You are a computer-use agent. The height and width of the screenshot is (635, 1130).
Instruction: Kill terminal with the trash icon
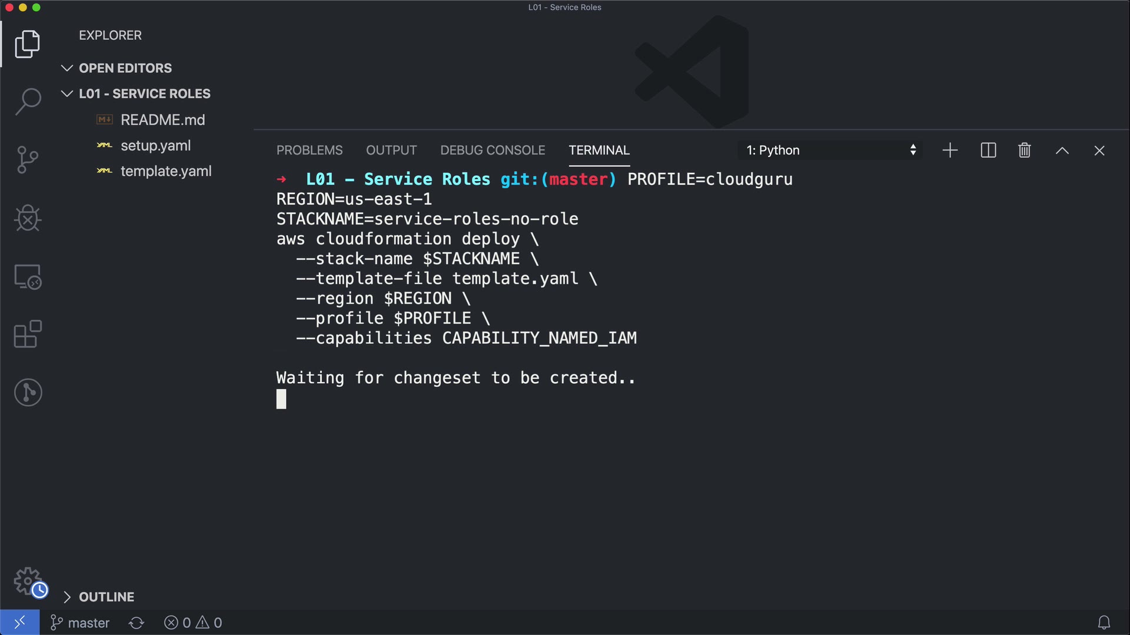click(1024, 151)
